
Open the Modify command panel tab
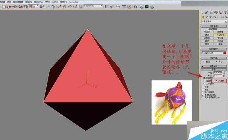tap(207, 12)
